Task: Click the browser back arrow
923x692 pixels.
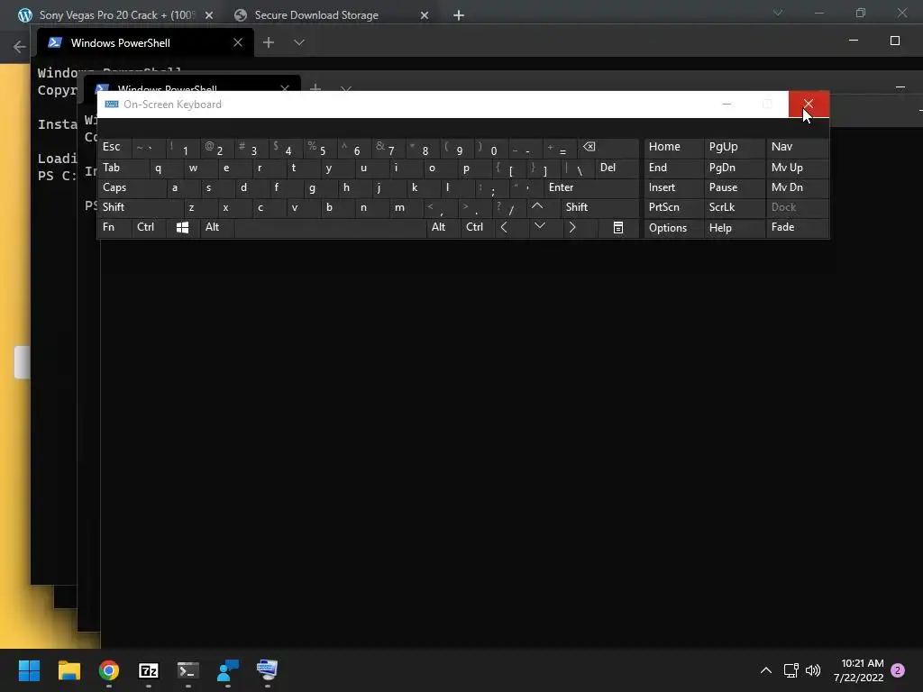Action: pyautogui.click(x=19, y=47)
